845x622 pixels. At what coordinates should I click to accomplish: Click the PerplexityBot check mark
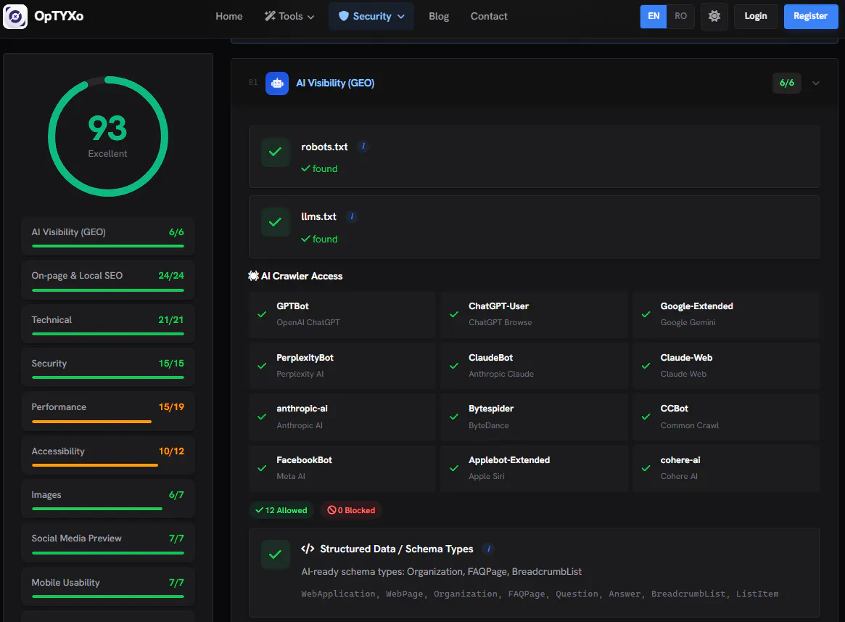pyautogui.click(x=262, y=366)
